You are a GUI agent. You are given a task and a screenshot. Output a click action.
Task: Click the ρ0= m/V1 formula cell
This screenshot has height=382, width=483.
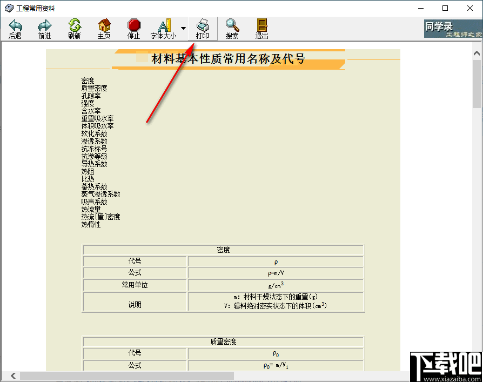click(276, 365)
